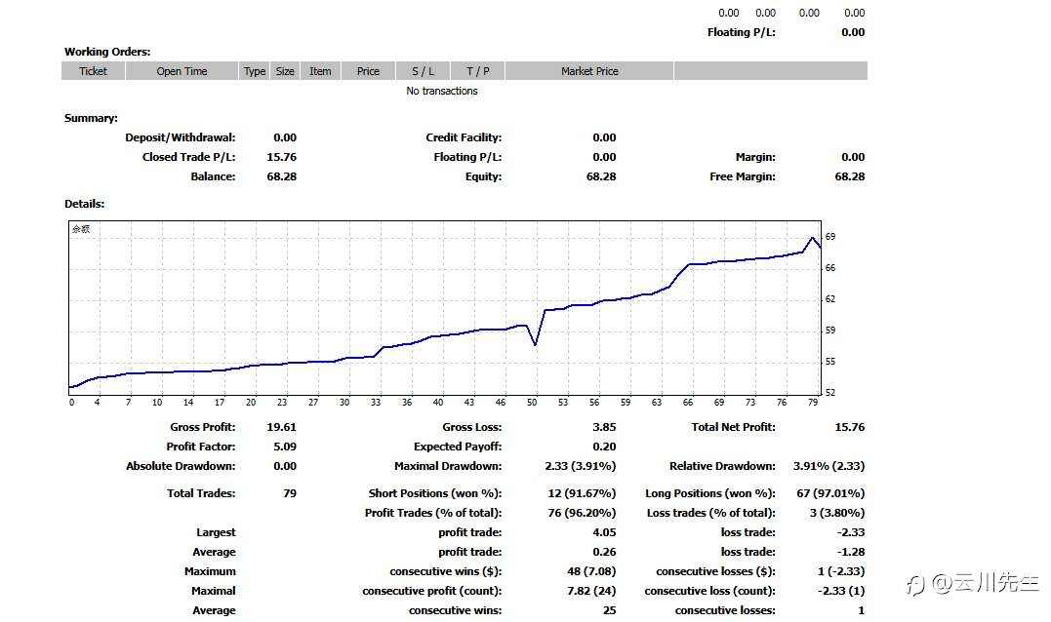Select the 'Margin:' label in Summary

755,157
